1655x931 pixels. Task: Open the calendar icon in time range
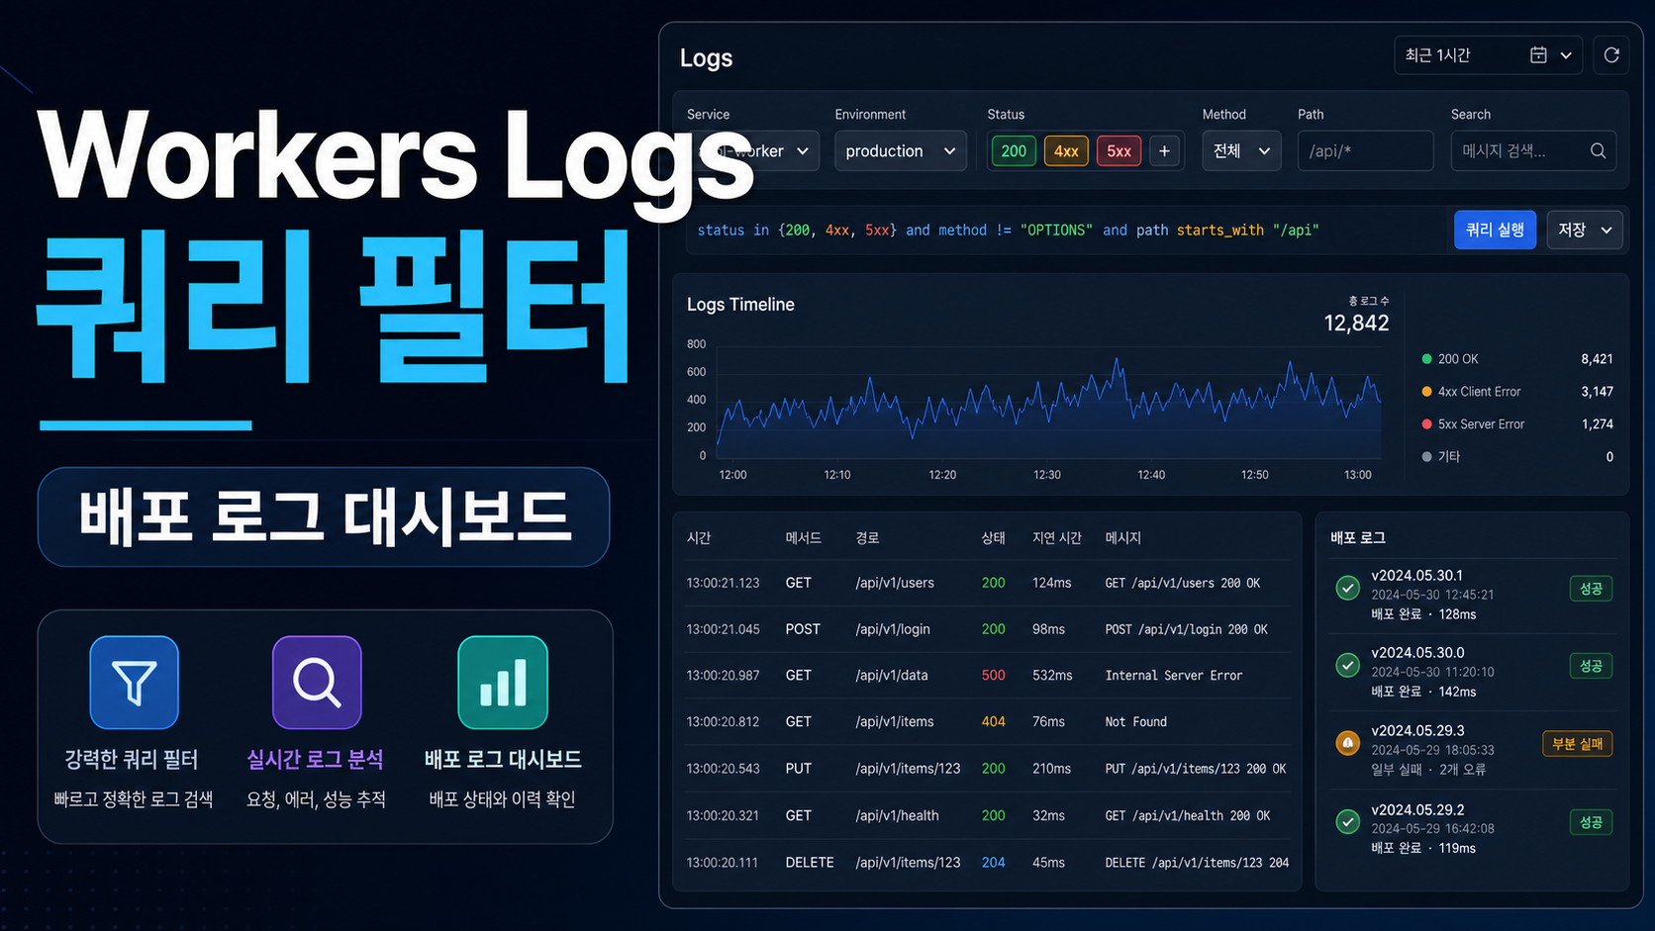click(x=1538, y=55)
